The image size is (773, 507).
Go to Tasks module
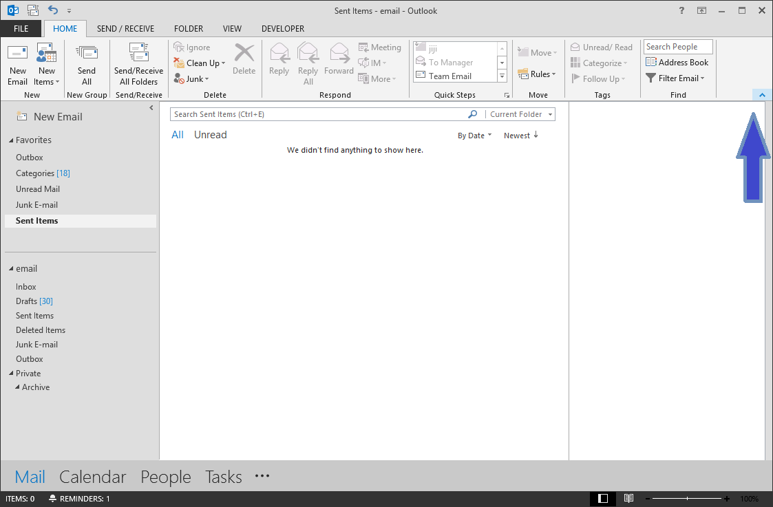tap(223, 477)
